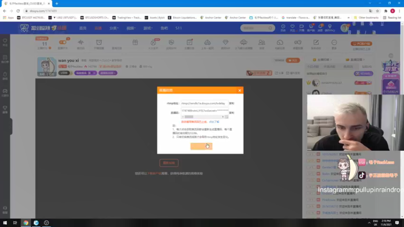The width and height of the screenshot is (404, 227).
Task: Open the more ellipsis icon in toolbar
Action: point(334,42)
